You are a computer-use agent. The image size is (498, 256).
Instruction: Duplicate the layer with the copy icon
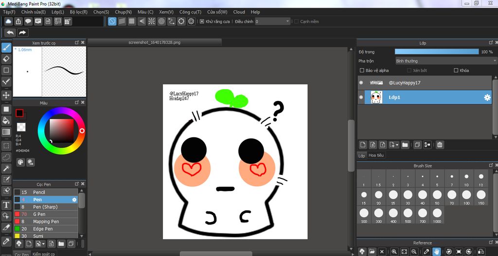[417, 145]
